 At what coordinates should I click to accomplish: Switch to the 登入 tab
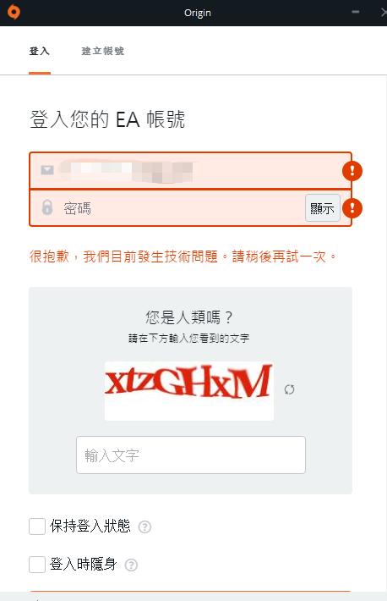click(x=40, y=51)
